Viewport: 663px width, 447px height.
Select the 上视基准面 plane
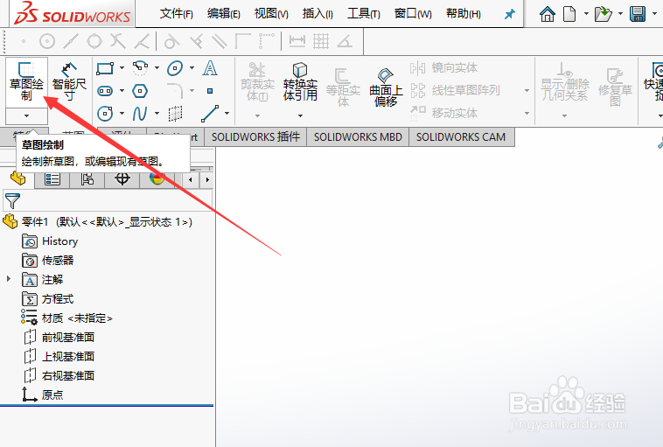[59, 357]
